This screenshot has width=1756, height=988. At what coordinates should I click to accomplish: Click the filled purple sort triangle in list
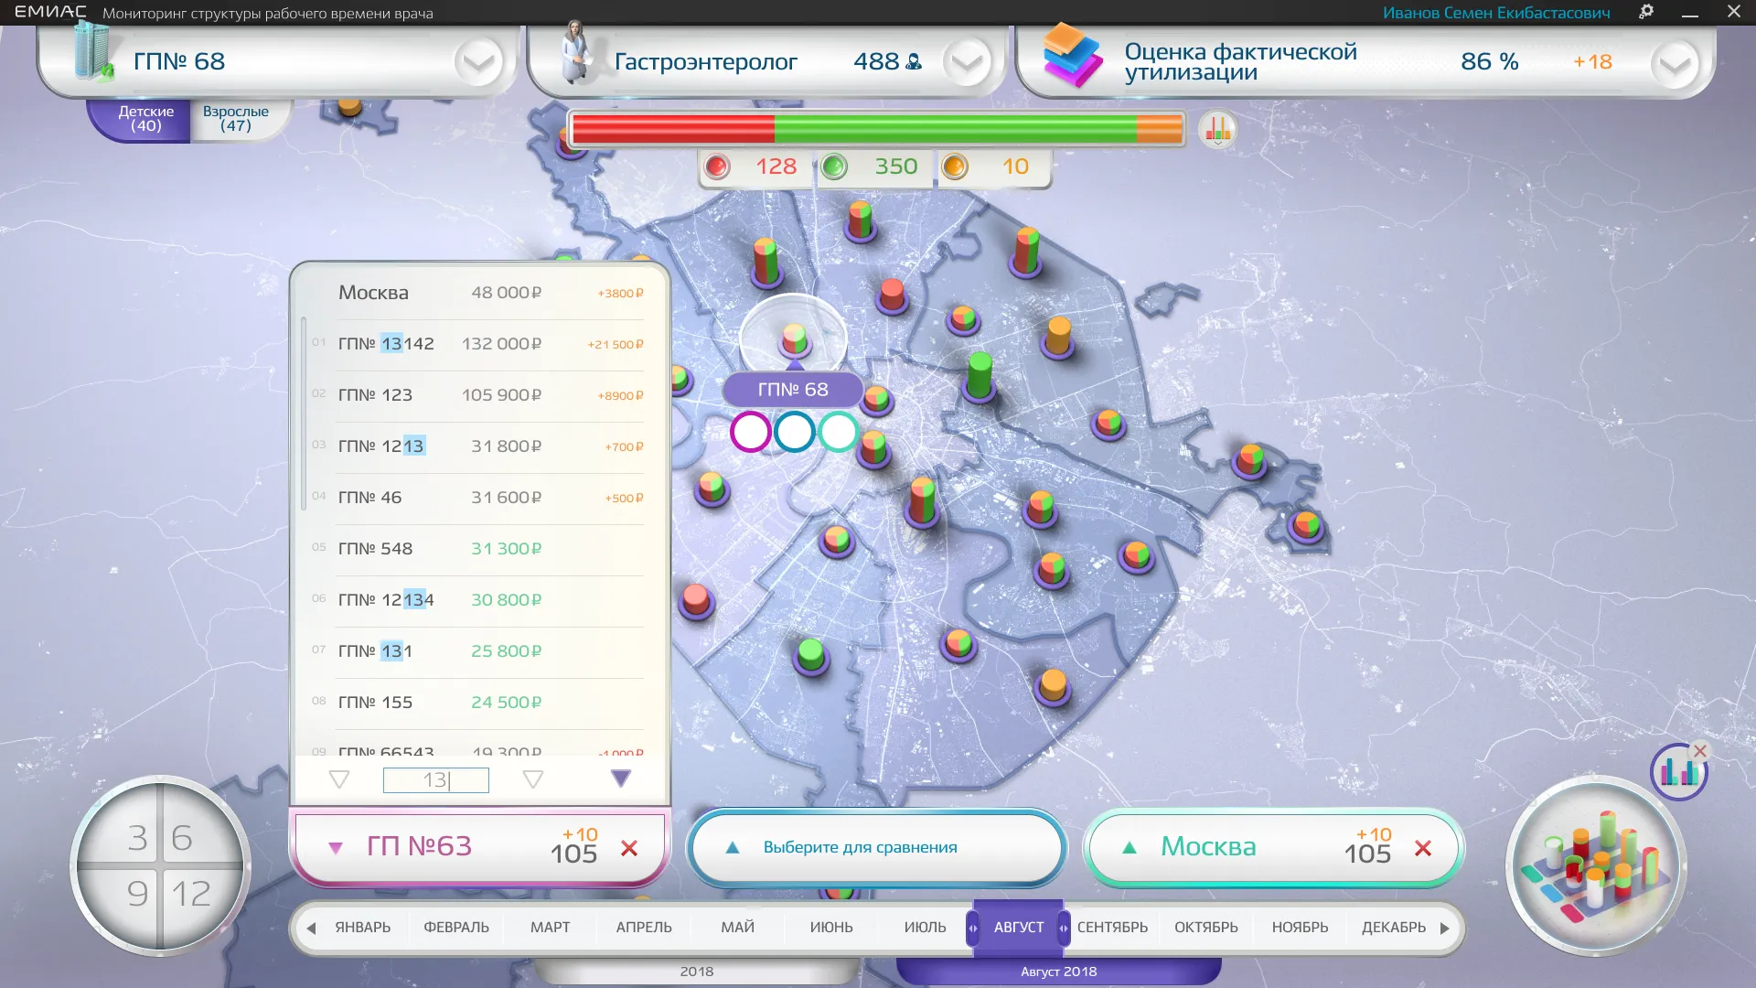[x=621, y=779]
